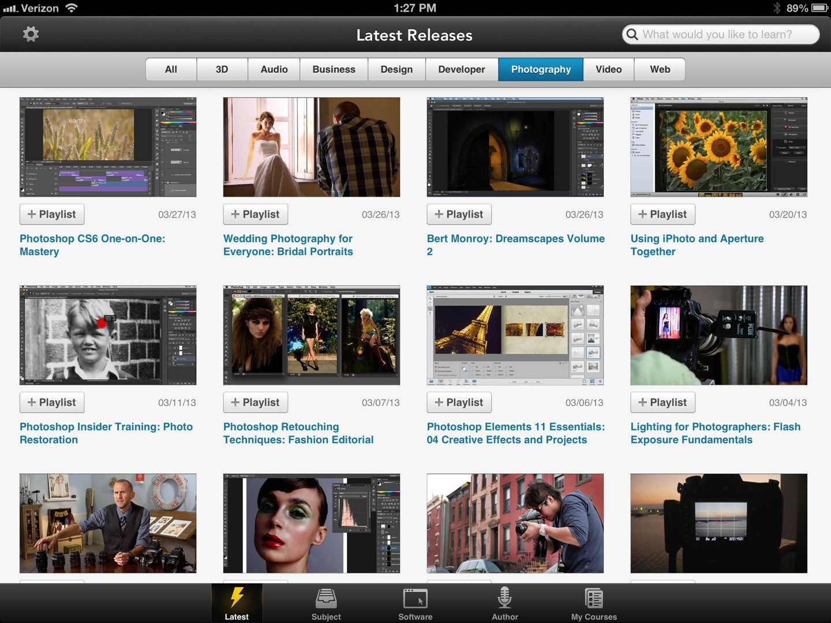Image resolution: width=831 pixels, height=623 pixels.
Task: Click the 03/07/13 release date
Action: click(381, 403)
